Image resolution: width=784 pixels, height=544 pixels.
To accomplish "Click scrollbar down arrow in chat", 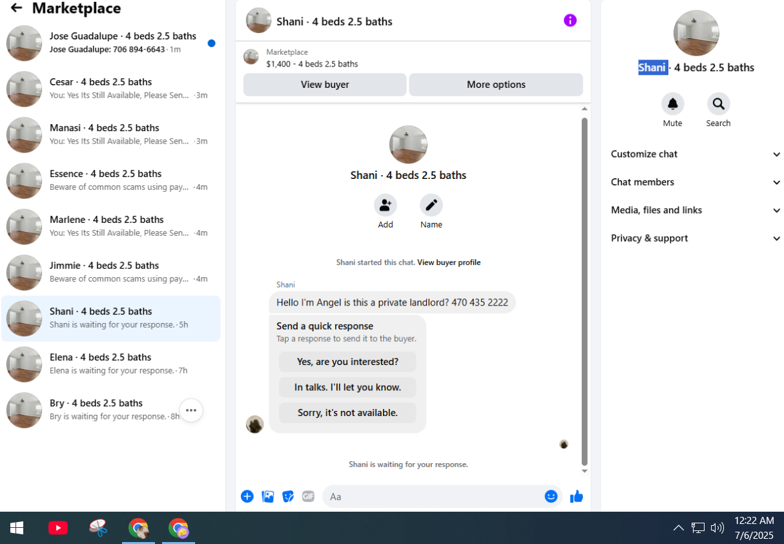I will pyautogui.click(x=584, y=472).
